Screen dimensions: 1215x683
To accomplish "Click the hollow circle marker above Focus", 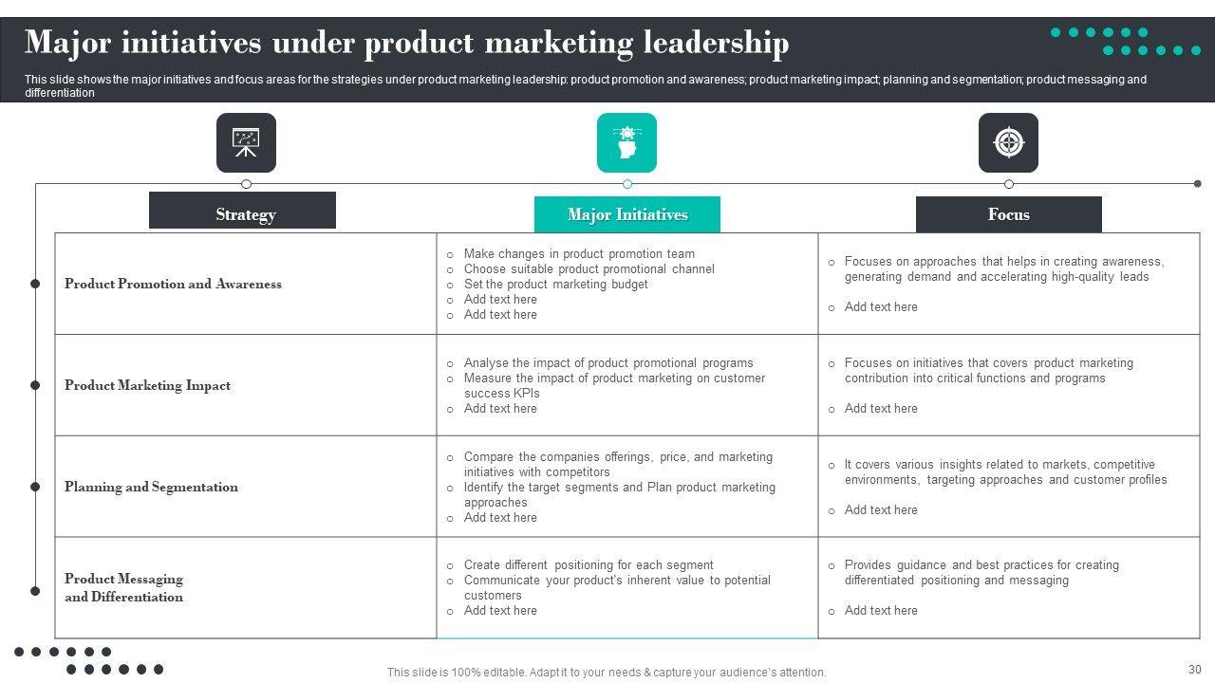I will (x=1008, y=184).
